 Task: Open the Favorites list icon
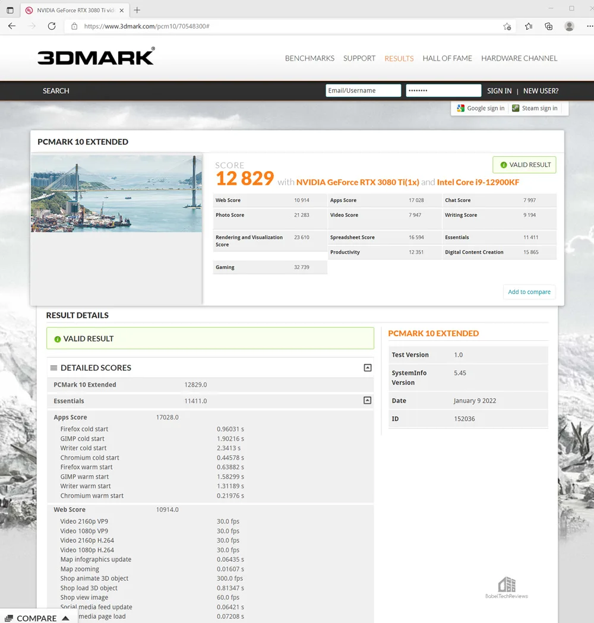point(529,26)
